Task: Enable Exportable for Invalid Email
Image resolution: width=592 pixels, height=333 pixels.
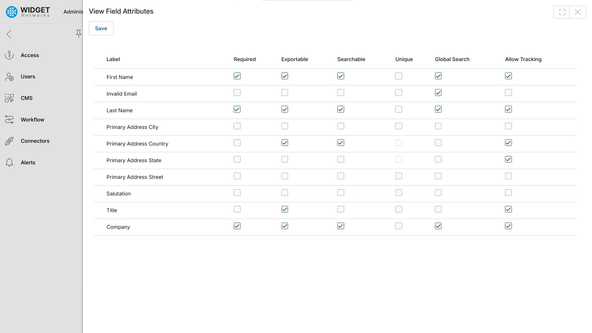Action: click(285, 92)
